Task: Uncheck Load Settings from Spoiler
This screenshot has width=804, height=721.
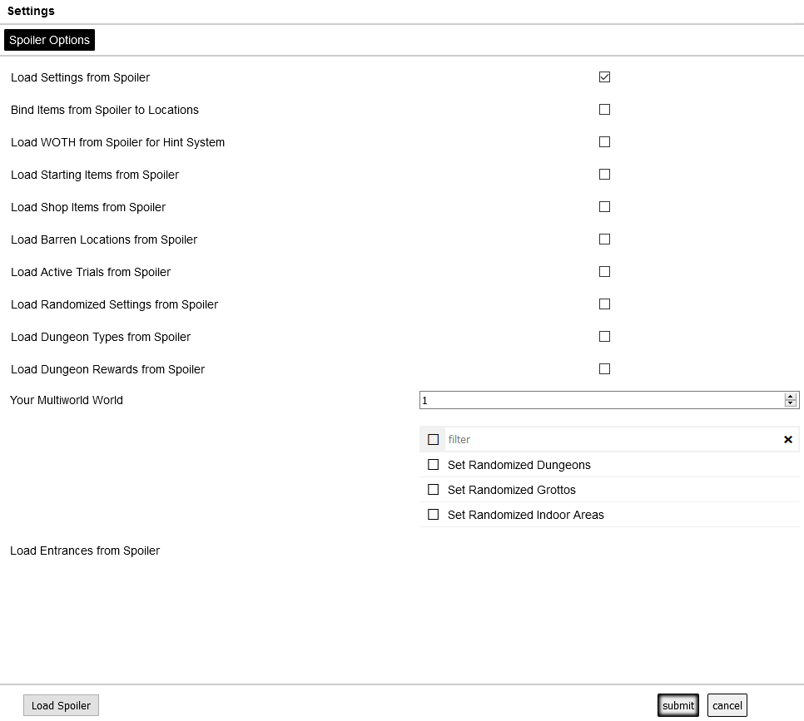Action: tap(604, 77)
